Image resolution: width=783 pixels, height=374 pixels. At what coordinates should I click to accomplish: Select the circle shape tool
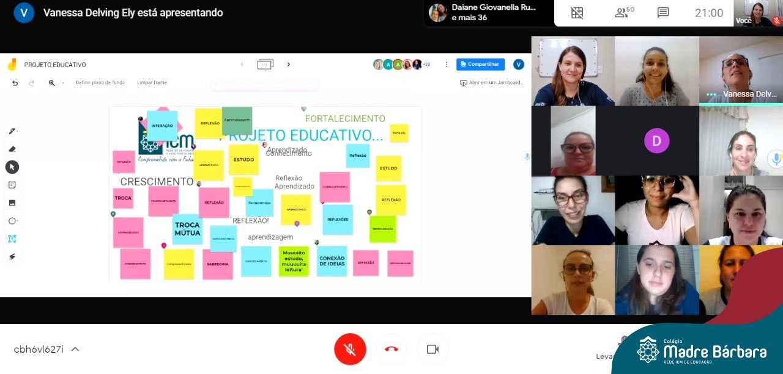click(x=12, y=221)
